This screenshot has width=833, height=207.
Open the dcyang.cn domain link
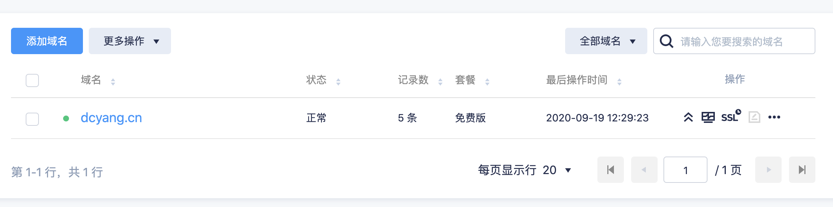[x=111, y=118]
